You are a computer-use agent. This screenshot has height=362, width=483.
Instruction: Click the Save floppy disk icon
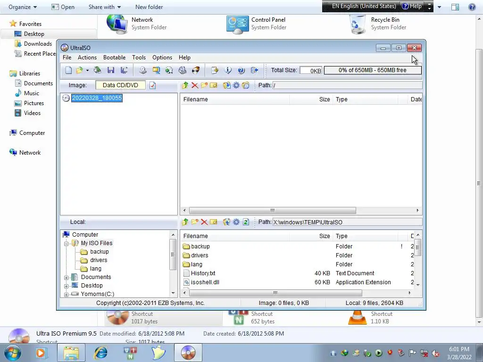point(111,70)
